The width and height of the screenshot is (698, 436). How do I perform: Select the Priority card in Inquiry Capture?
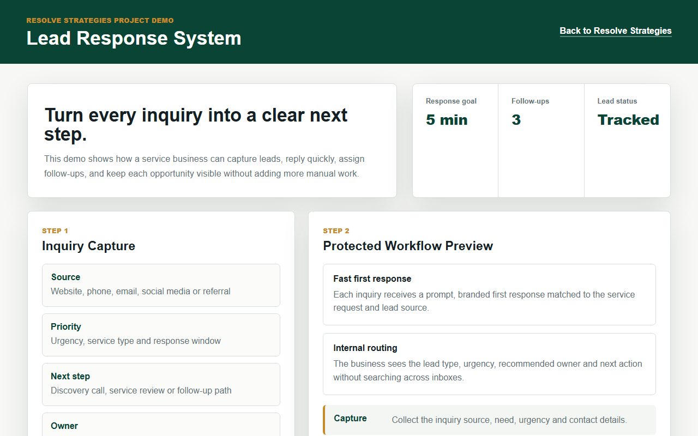click(161, 335)
